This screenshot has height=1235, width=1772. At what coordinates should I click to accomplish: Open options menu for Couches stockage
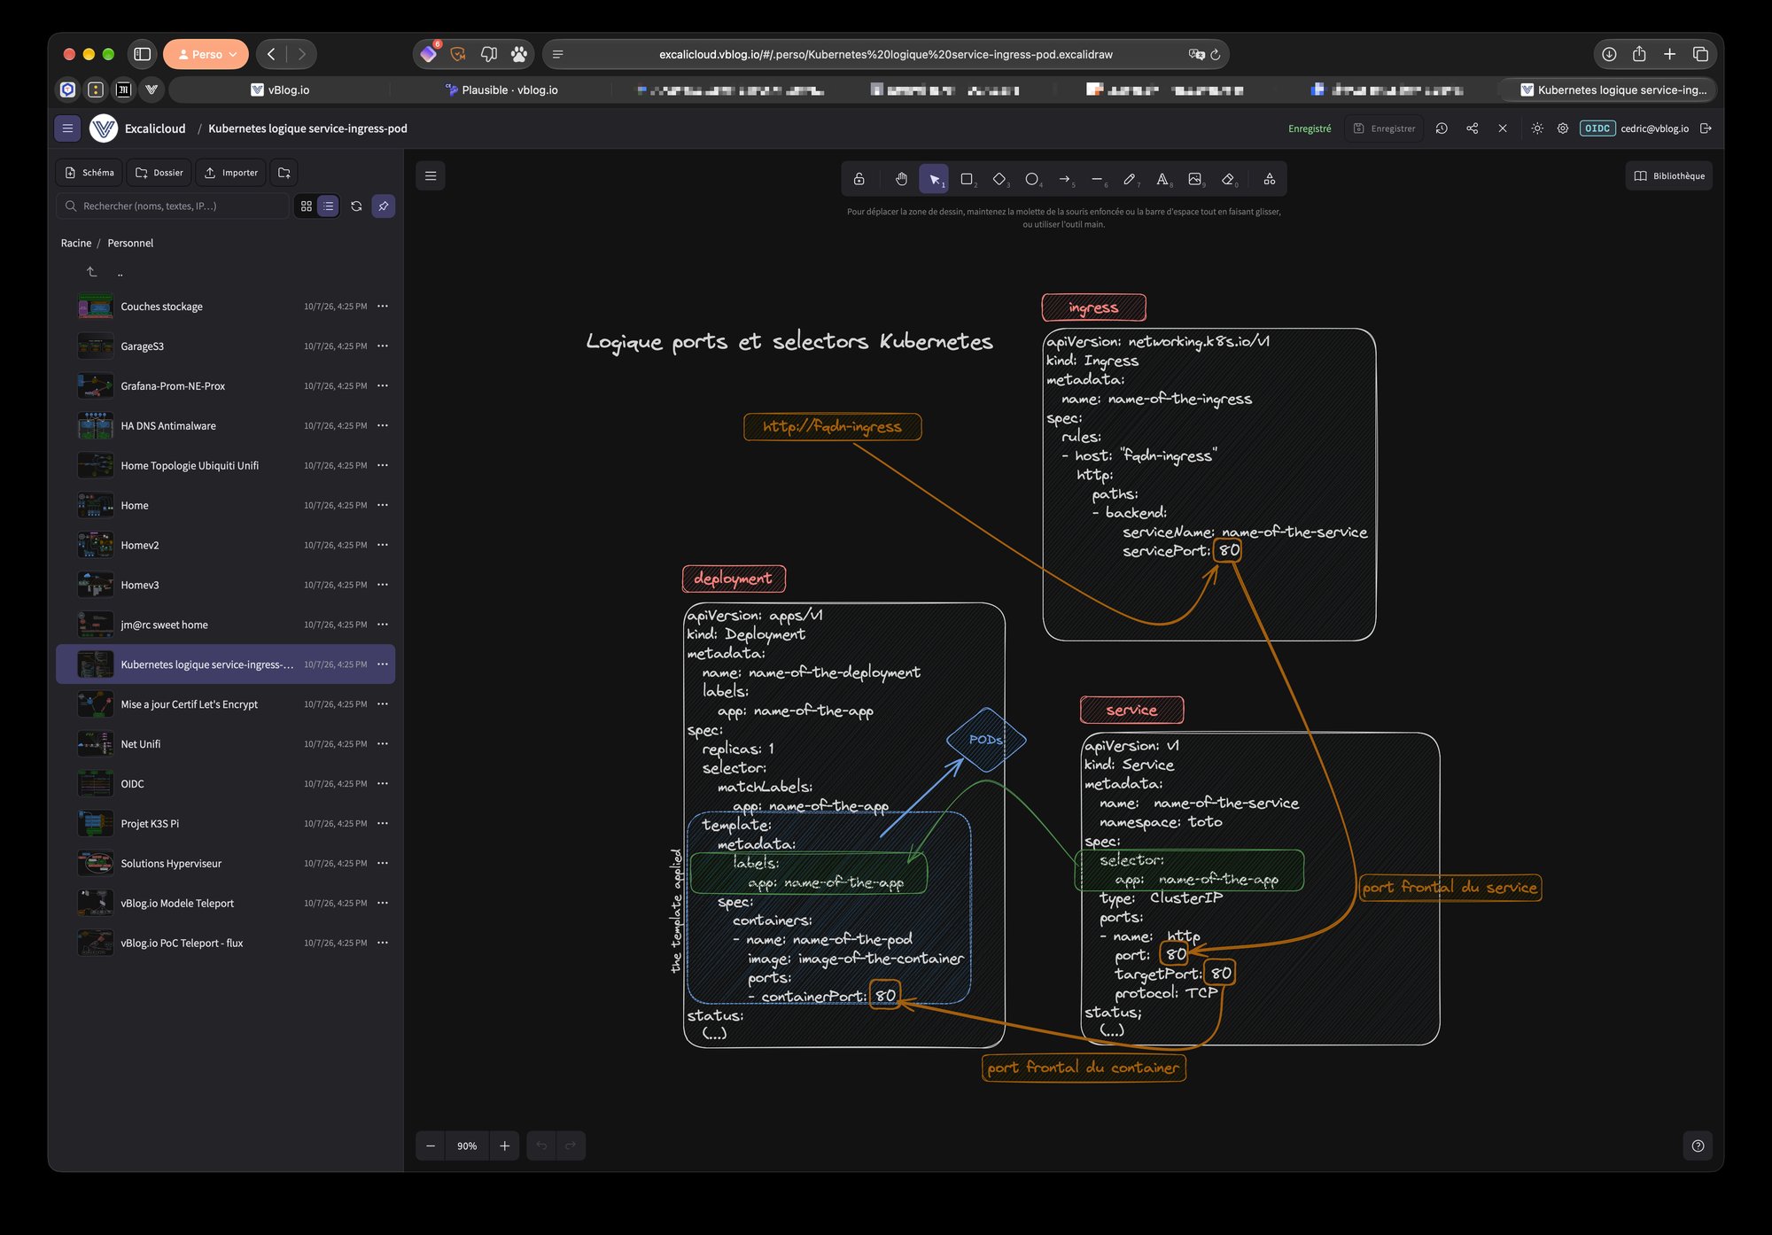pyautogui.click(x=383, y=307)
